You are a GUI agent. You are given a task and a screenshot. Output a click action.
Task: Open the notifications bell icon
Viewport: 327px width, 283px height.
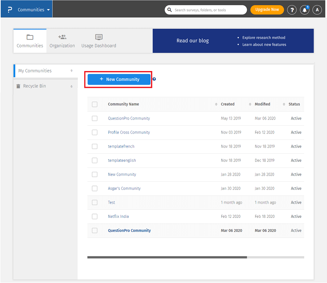tap(304, 10)
